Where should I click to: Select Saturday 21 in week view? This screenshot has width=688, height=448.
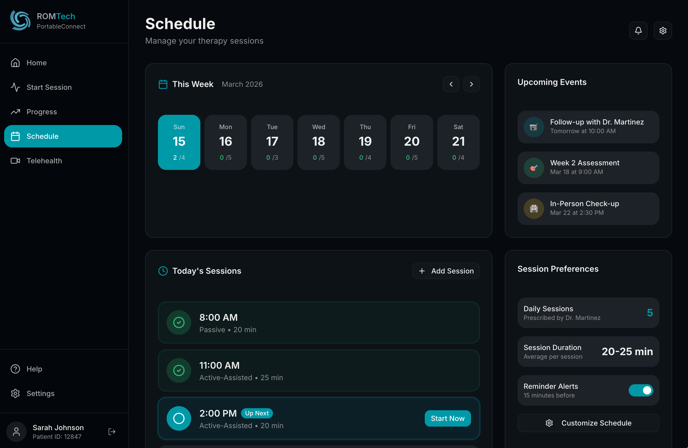click(458, 142)
